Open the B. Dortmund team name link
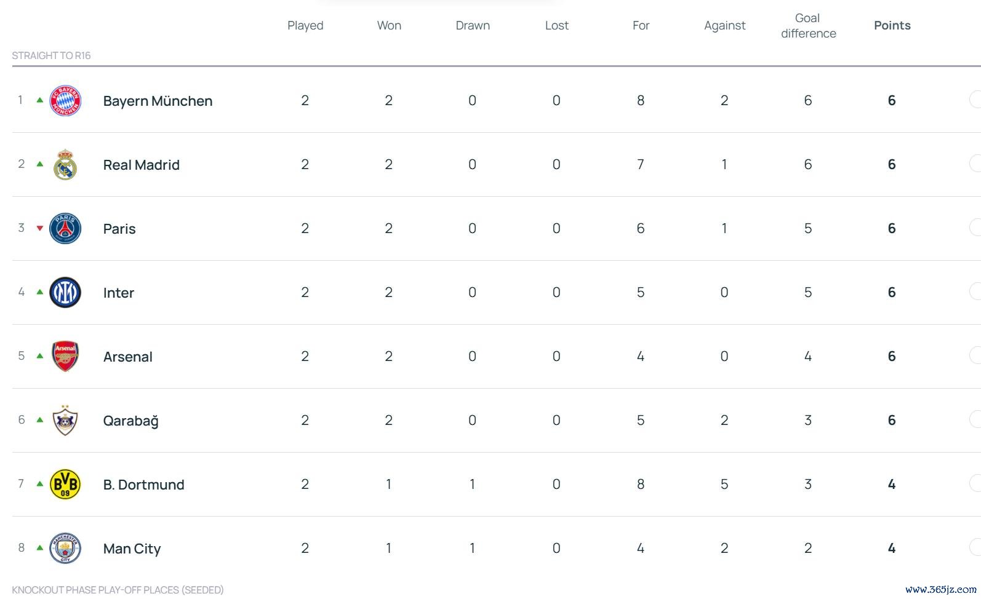Screen dimensions: 981x599 click(x=143, y=485)
